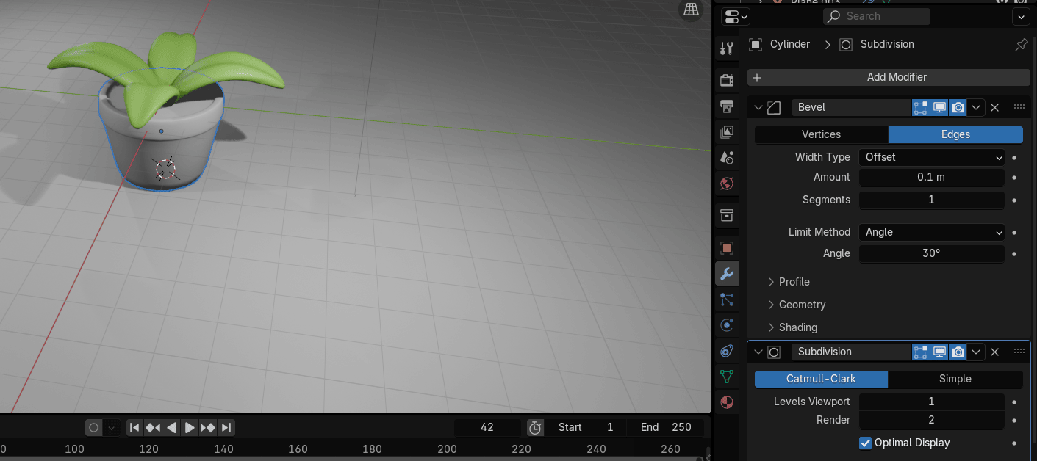Select the Simple subdivision type

[x=955, y=379]
